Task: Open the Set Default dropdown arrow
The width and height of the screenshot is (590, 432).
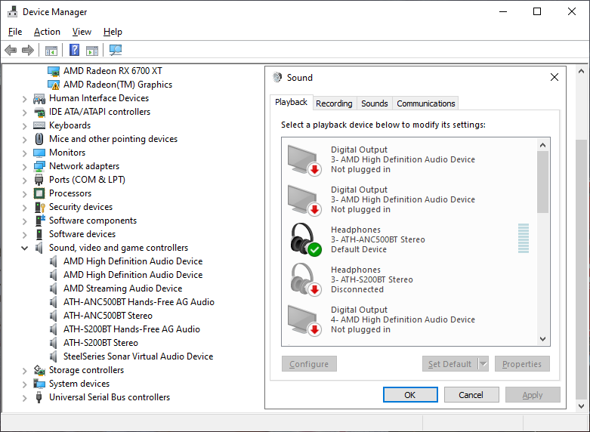Action: point(483,364)
